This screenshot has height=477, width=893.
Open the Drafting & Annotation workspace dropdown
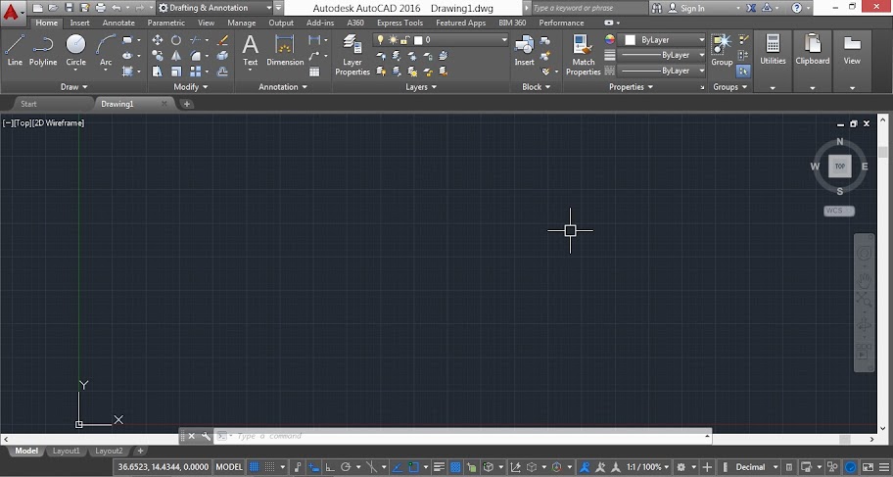[x=213, y=8]
